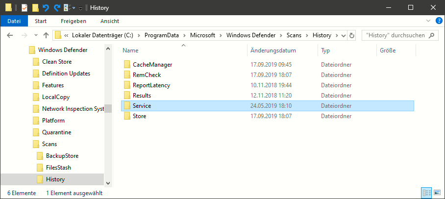
Task: Go back with the left arrow button
Action: click(11, 35)
